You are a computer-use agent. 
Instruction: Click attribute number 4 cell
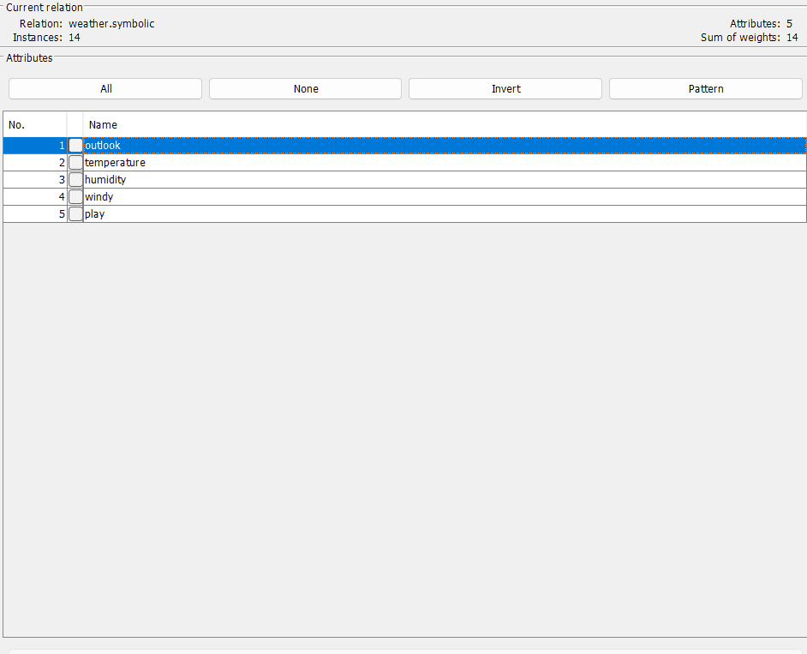35,197
